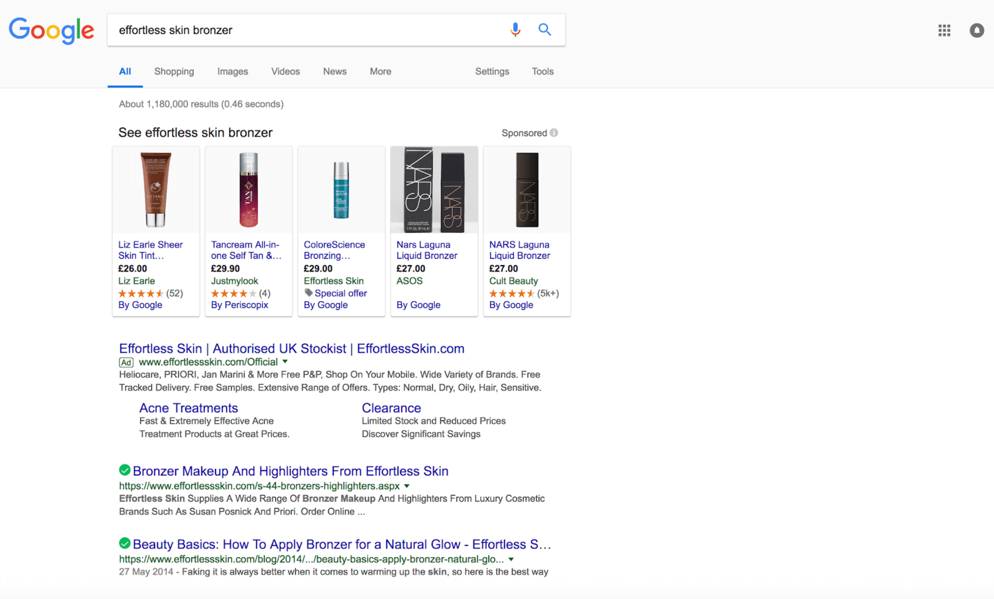Expand the effortlessskin.com/Official ad URL arrow
994x599 pixels.
coord(285,362)
